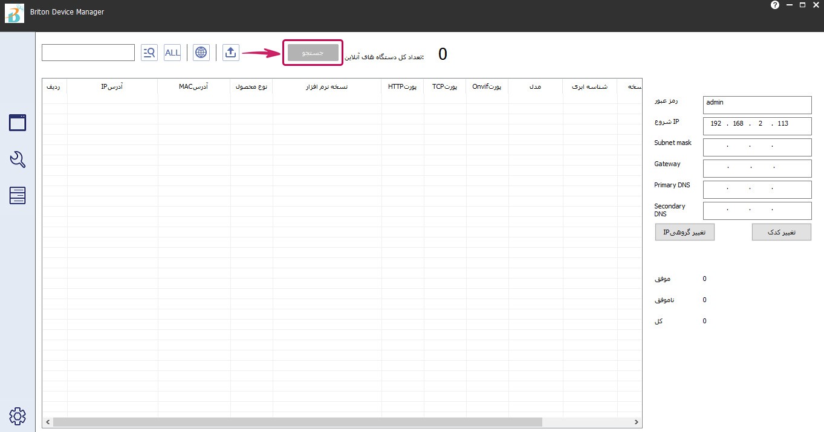Click the Primary DNS input field

(x=757, y=189)
